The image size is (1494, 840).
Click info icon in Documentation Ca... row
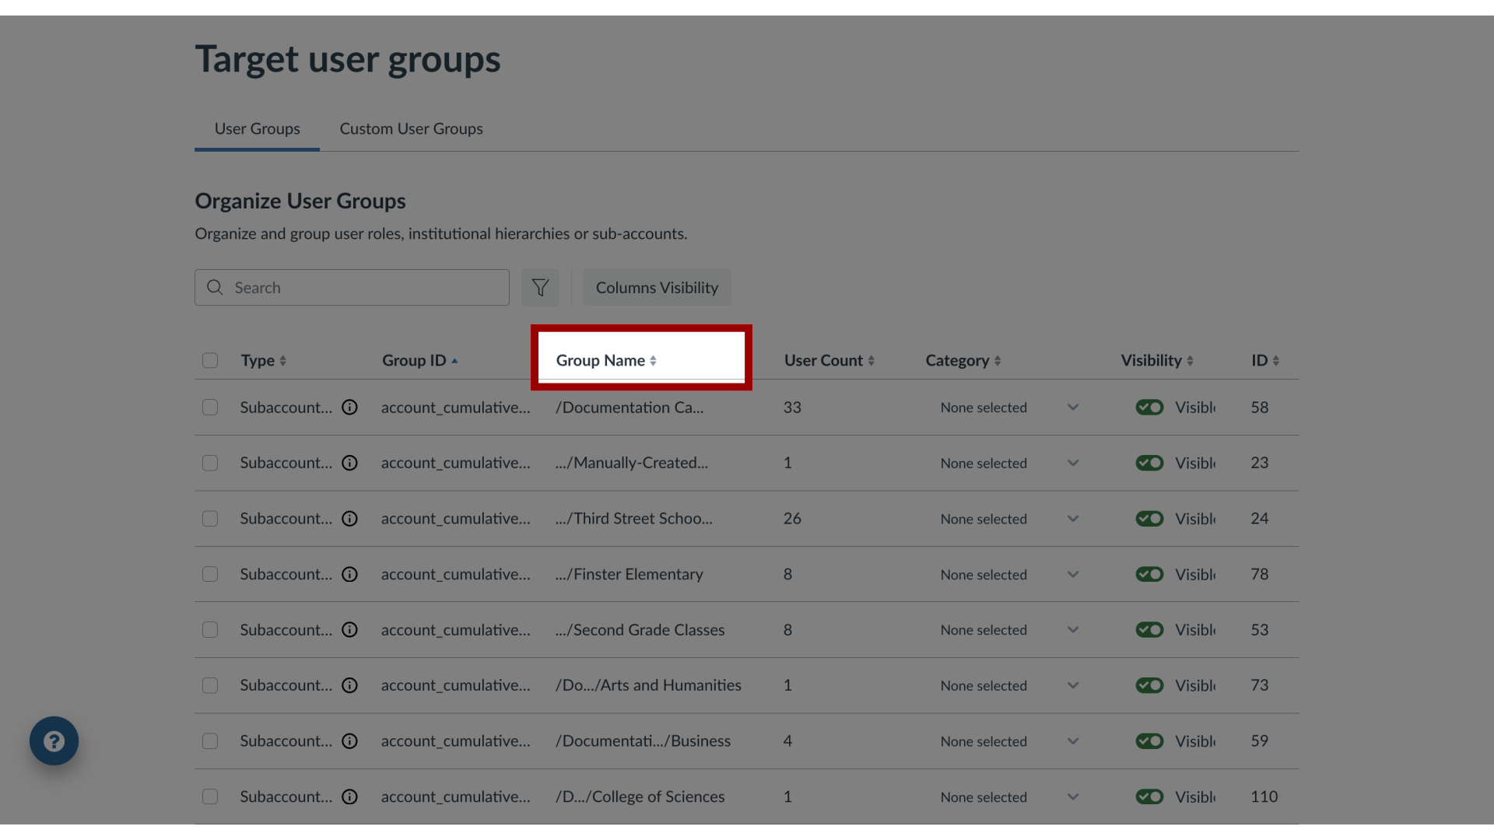[x=350, y=407]
